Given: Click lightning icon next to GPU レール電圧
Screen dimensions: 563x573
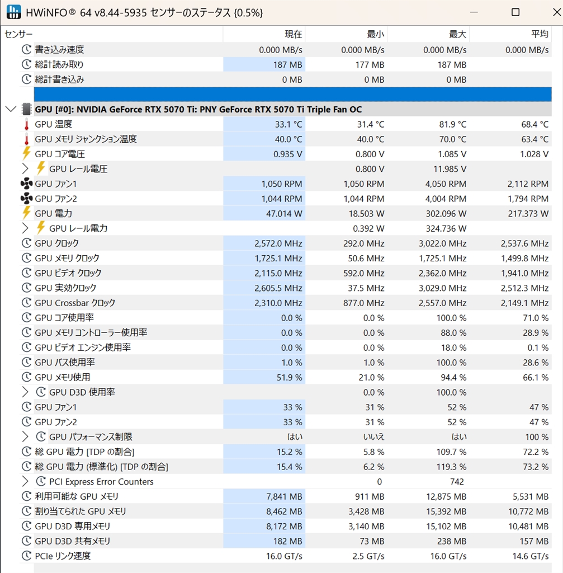Looking at the screenshot, I should click(x=41, y=169).
